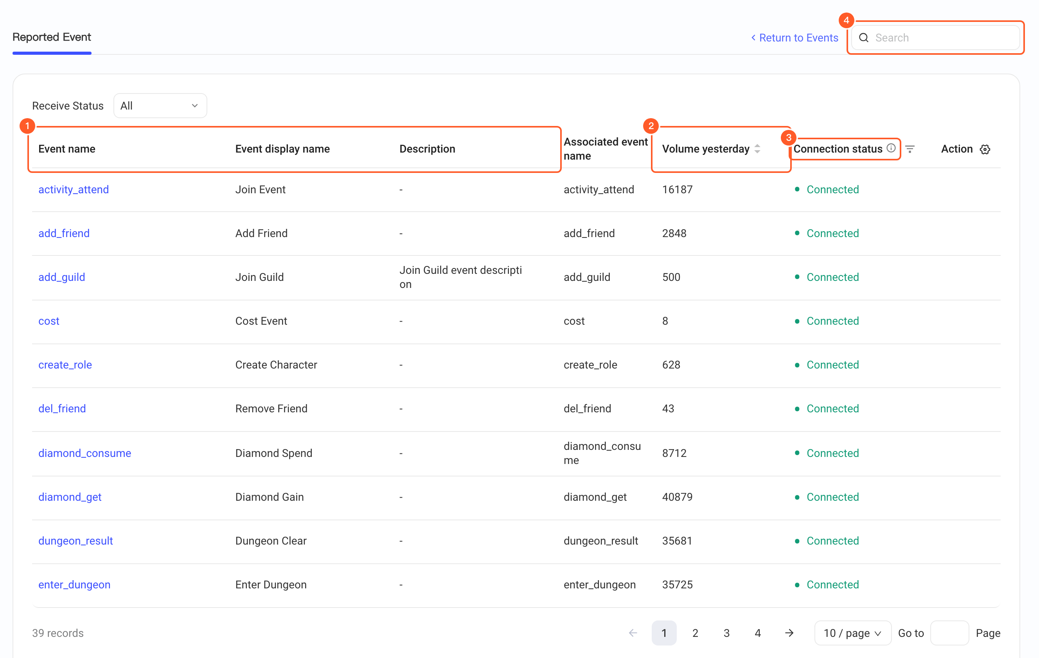Click the 'Diamond Spend' display name
Image resolution: width=1039 pixels, height=658 pixels.
[273, 453]
